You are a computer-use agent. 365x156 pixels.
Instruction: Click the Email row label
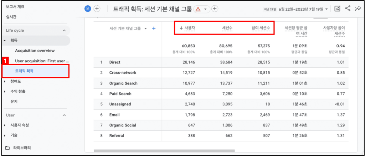[x=114, y=115]
